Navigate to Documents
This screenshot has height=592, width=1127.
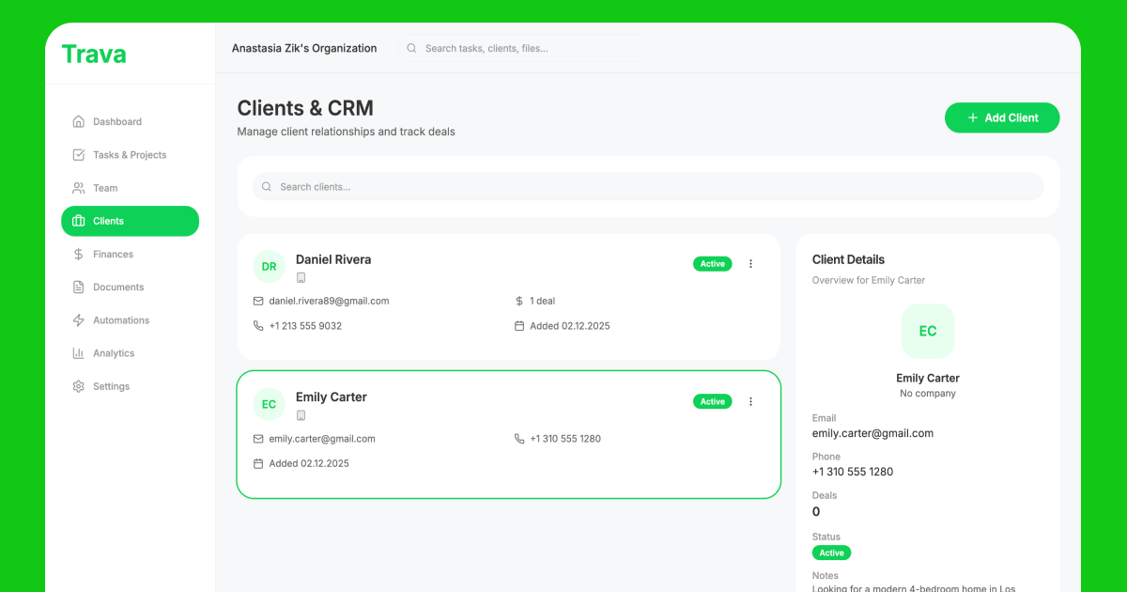tap(130, 287)
